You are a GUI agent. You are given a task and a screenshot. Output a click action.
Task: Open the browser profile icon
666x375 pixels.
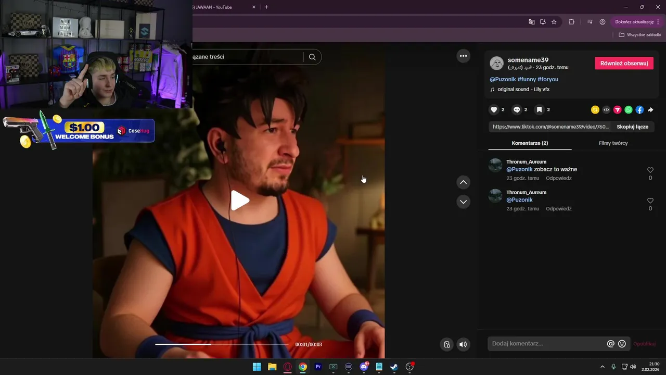tap(603, 22)
